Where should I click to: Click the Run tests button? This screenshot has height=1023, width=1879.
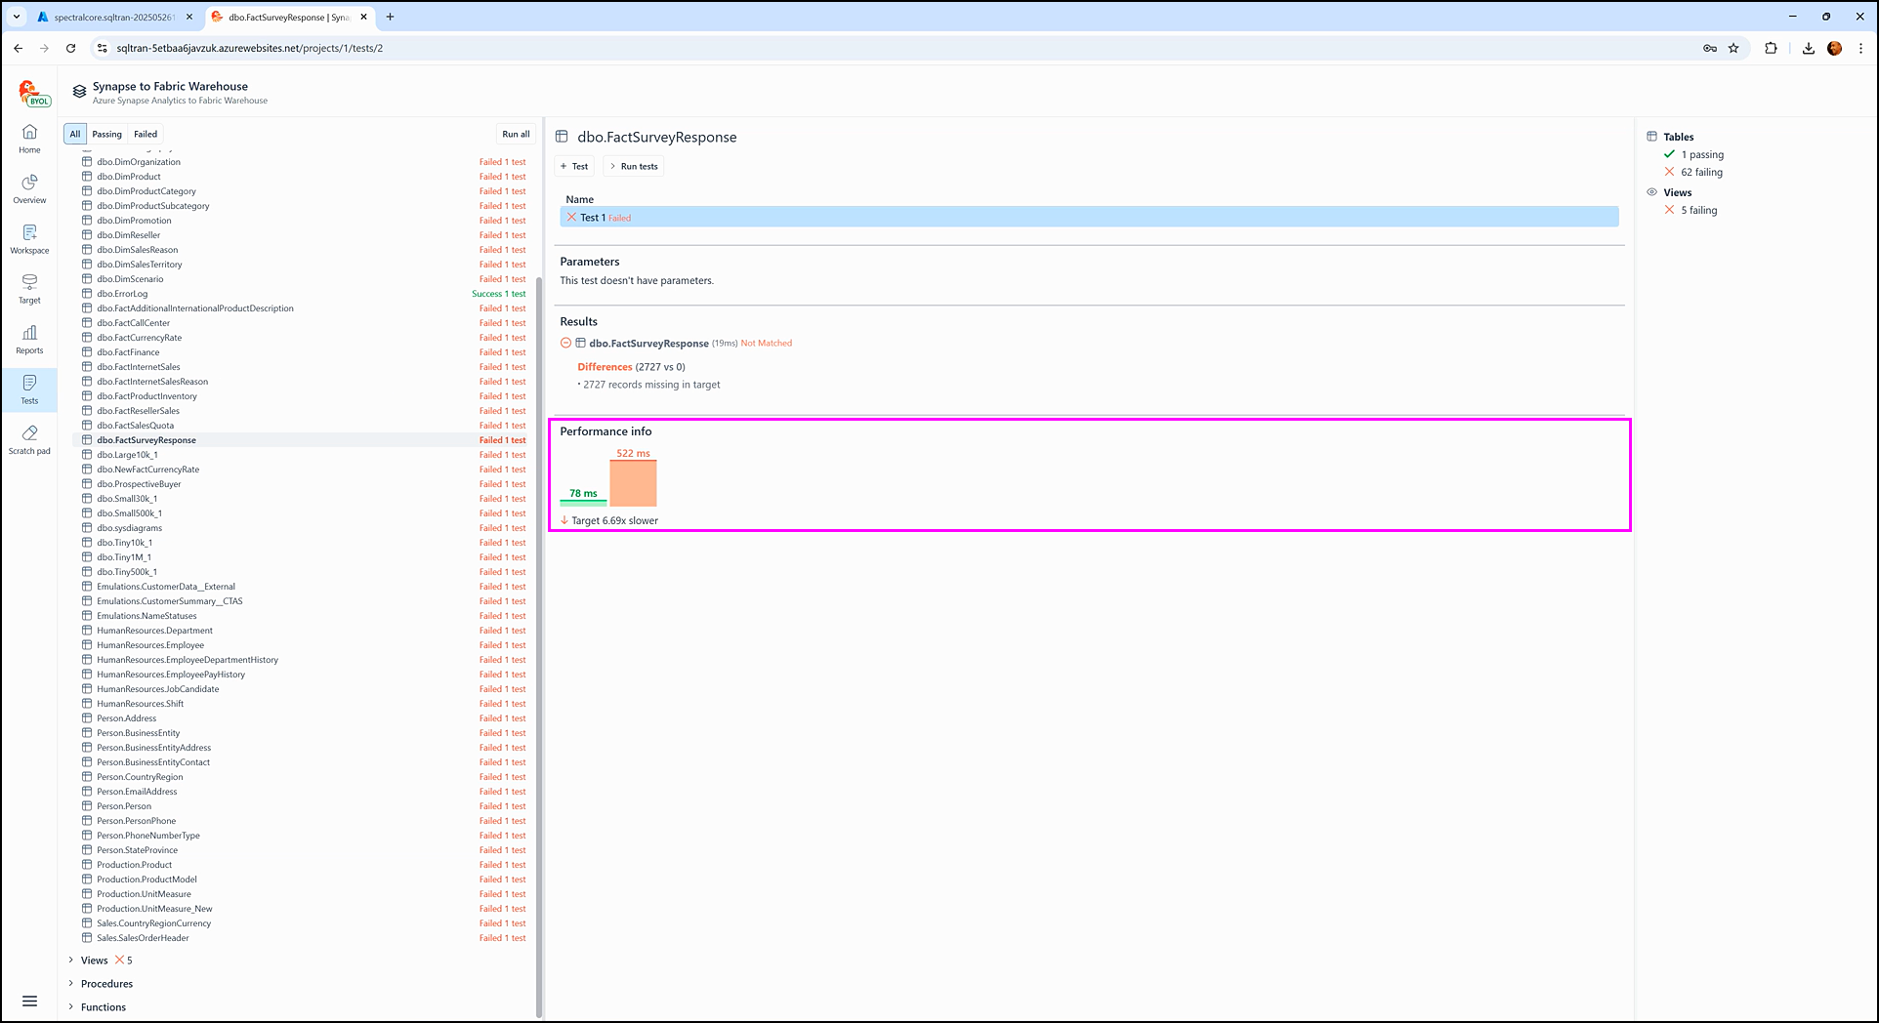pyautogui.click(x=634, y=166)
